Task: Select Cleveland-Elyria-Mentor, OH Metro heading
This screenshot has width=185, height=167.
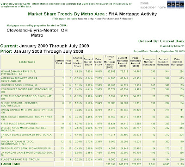Action: coord(37,33)
